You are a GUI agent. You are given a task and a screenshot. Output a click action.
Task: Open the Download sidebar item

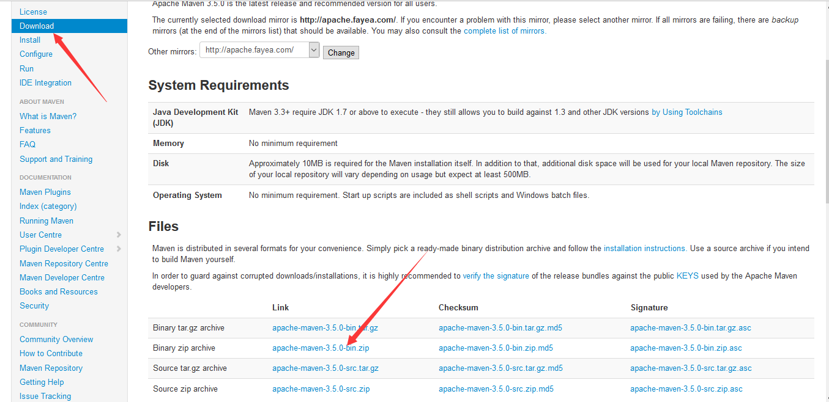click(x=69, y=26)
